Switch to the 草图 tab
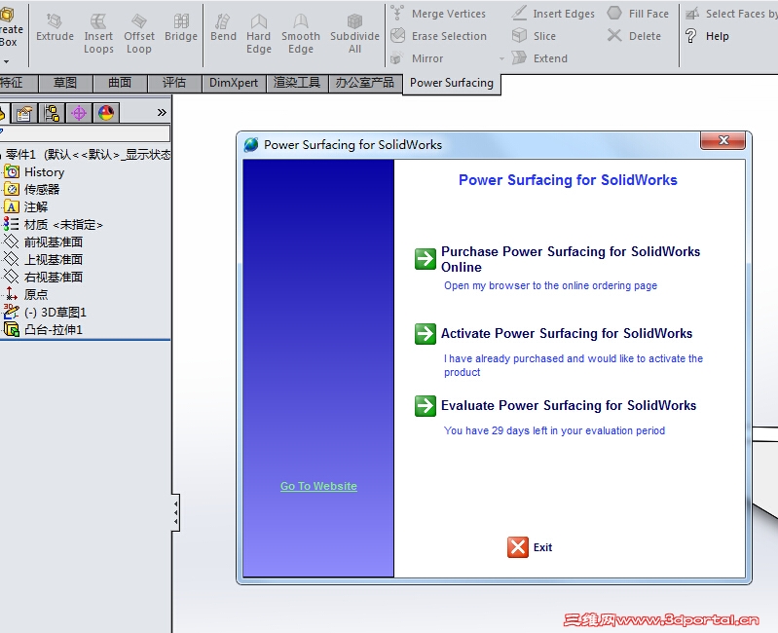 (x=65, y=83)
